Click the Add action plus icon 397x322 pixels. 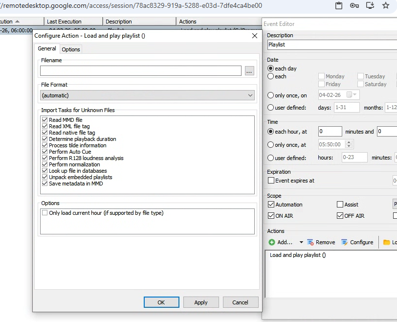(x=272, y=242)
